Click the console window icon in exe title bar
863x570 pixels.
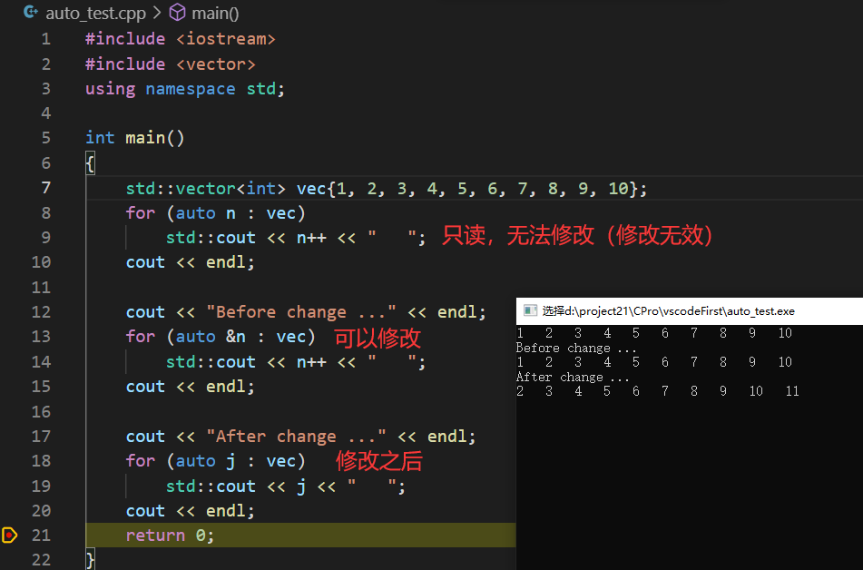[530, 310]
